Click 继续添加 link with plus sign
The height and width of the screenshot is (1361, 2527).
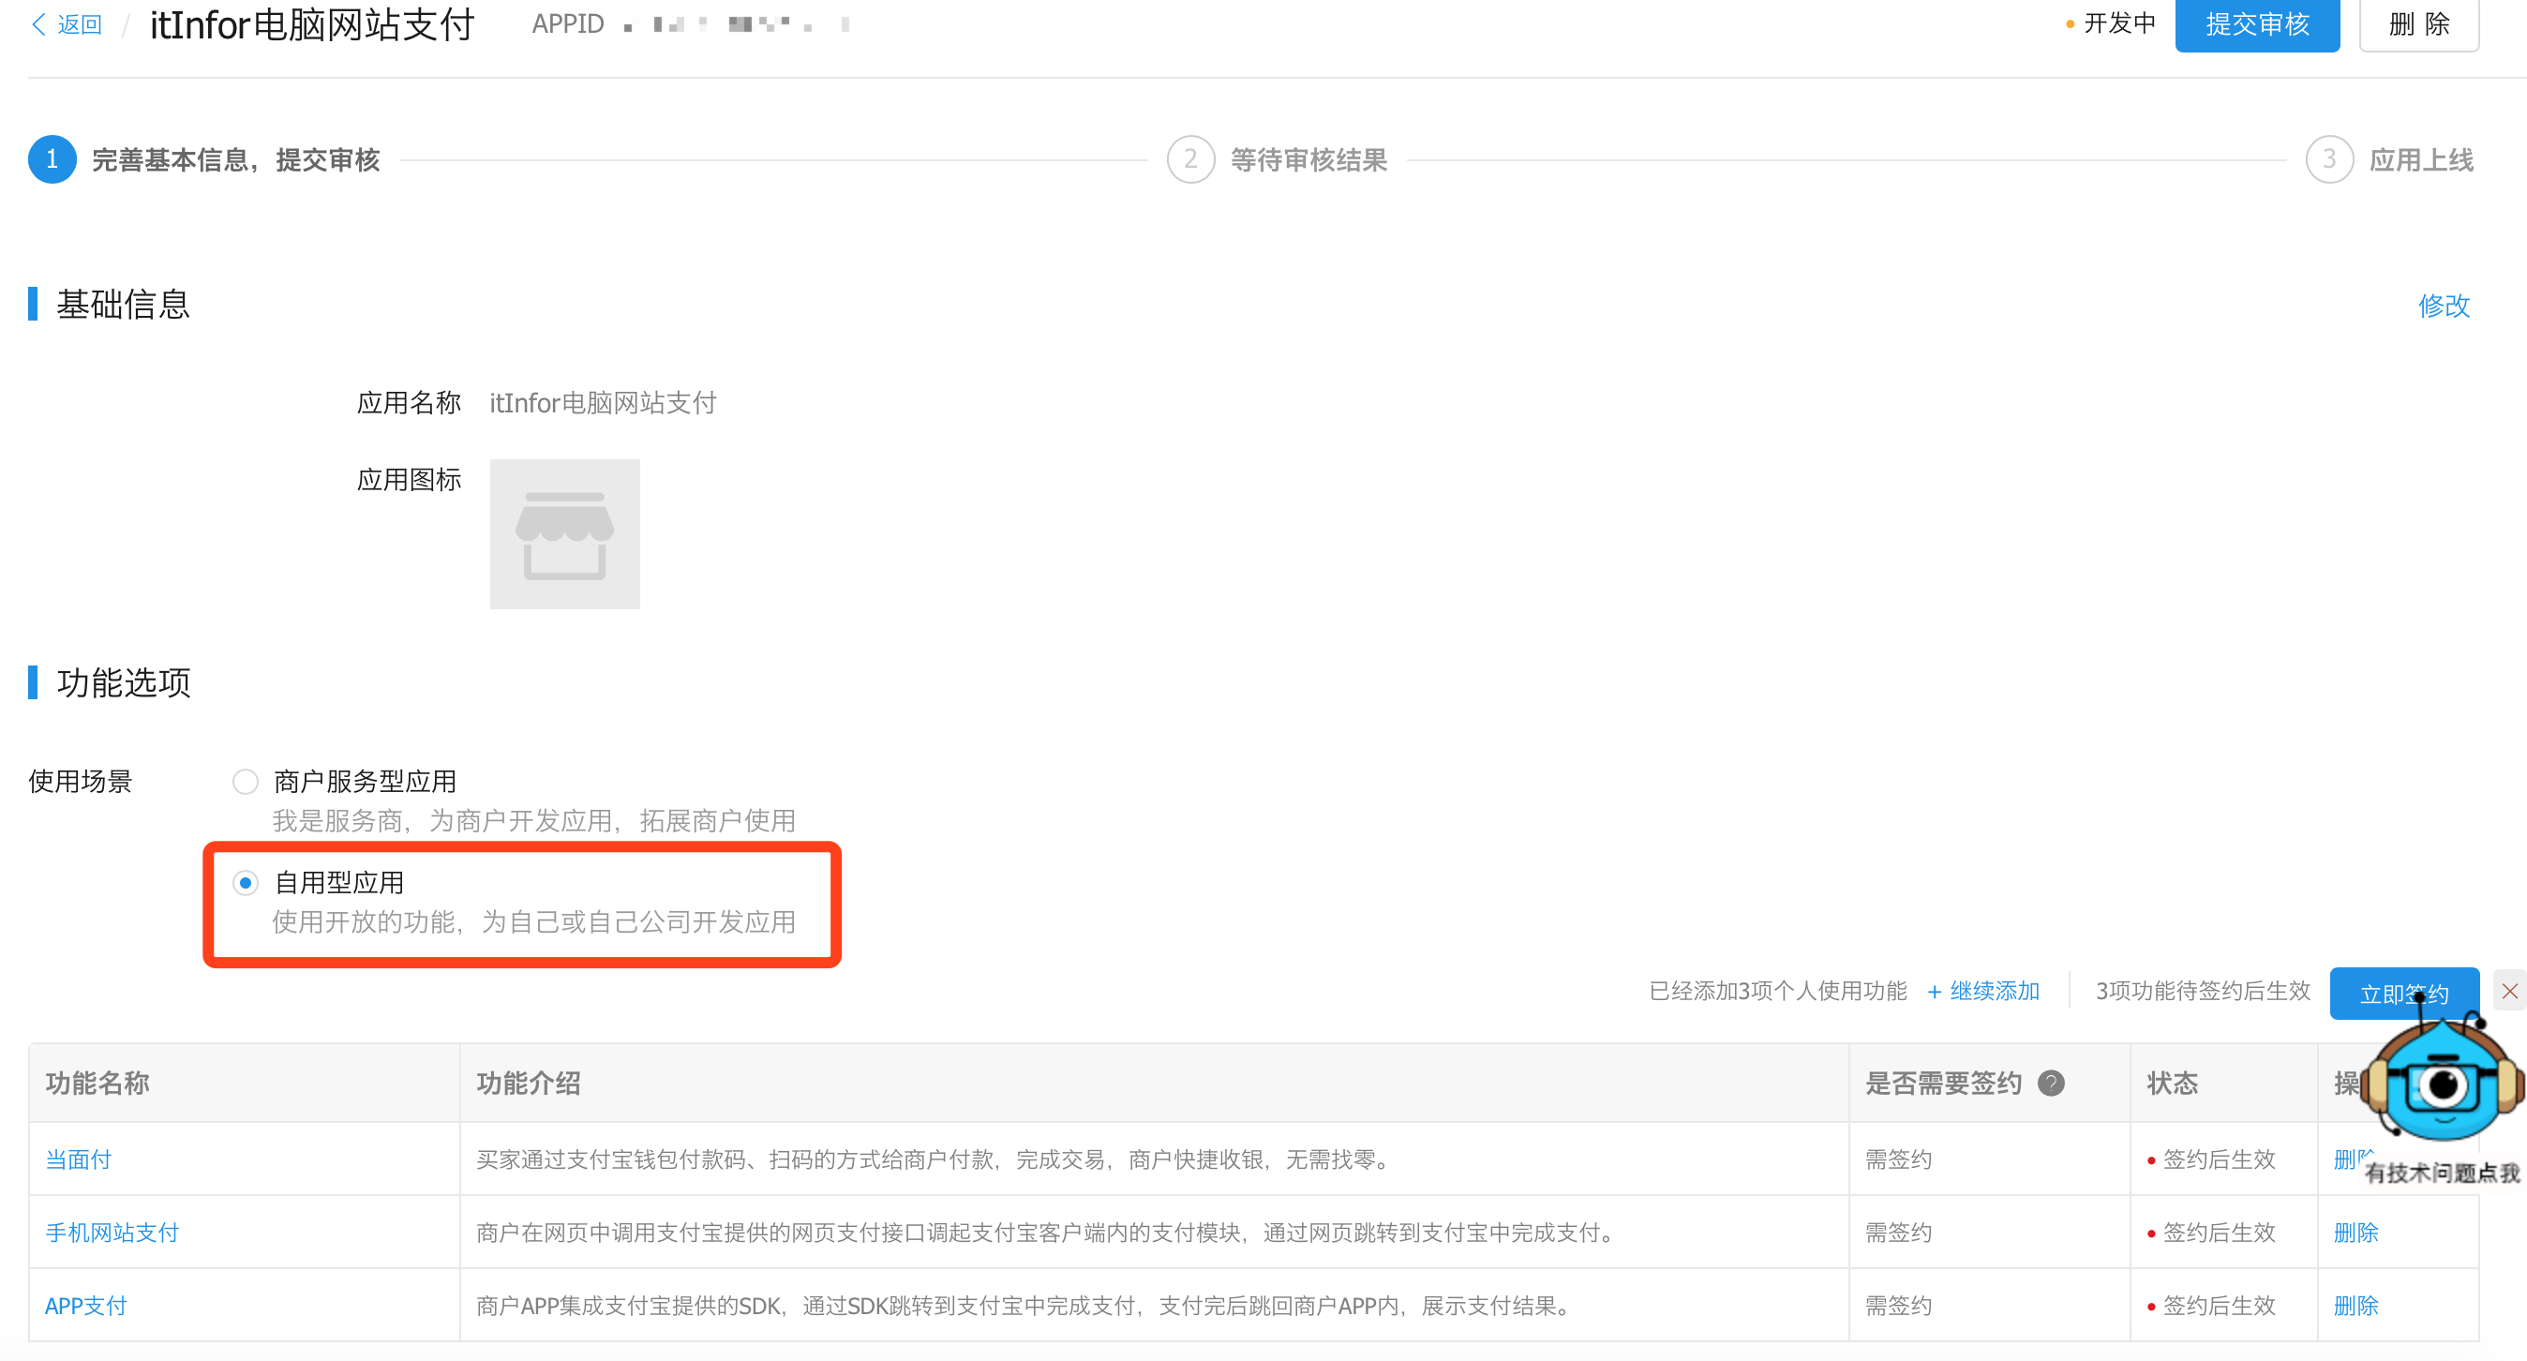coord(1982,991)
